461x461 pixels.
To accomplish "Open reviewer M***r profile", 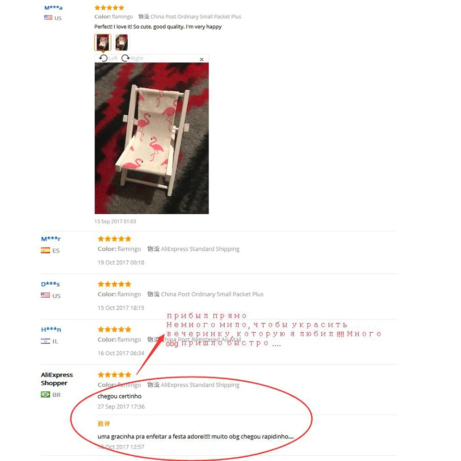I will pyautogui.click(x=51, y=239).
